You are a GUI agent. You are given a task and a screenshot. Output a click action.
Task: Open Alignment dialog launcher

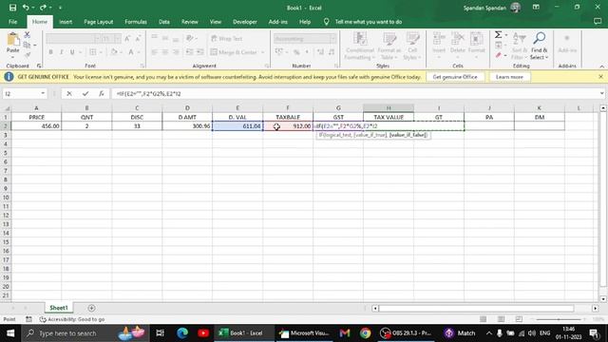tap(266, 66)
